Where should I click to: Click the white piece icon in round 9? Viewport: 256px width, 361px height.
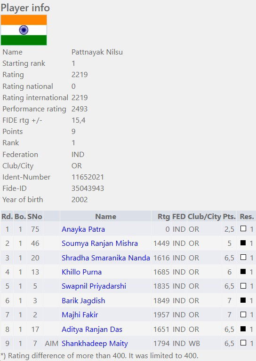243,343
